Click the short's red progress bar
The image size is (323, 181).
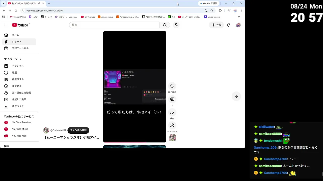(134, 142)
